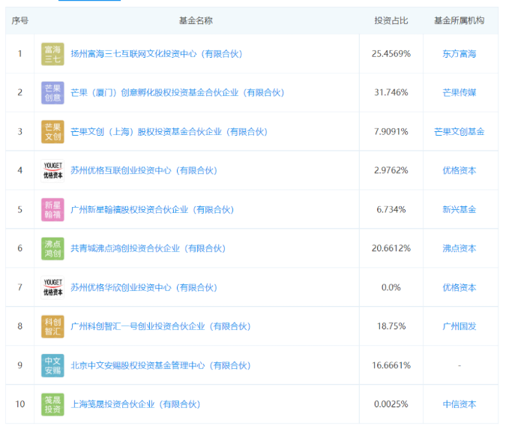The image size is (512, 432).
Task: Select the 25.4569% percentage cell
Action: click(391, 54)
